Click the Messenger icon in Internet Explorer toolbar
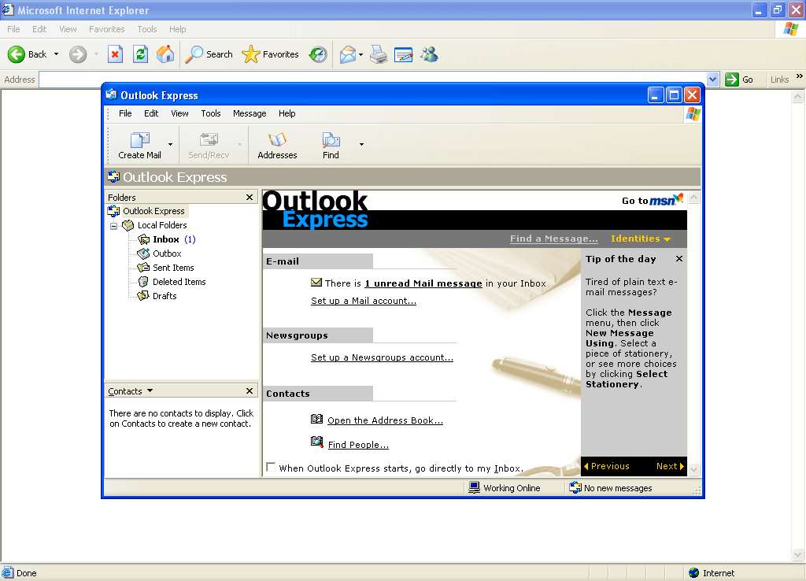Screen dimensions: 806x581 [x=429, y=54]
